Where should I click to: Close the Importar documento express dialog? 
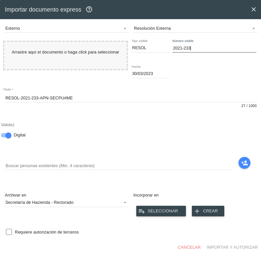click(x=253, y=9)
